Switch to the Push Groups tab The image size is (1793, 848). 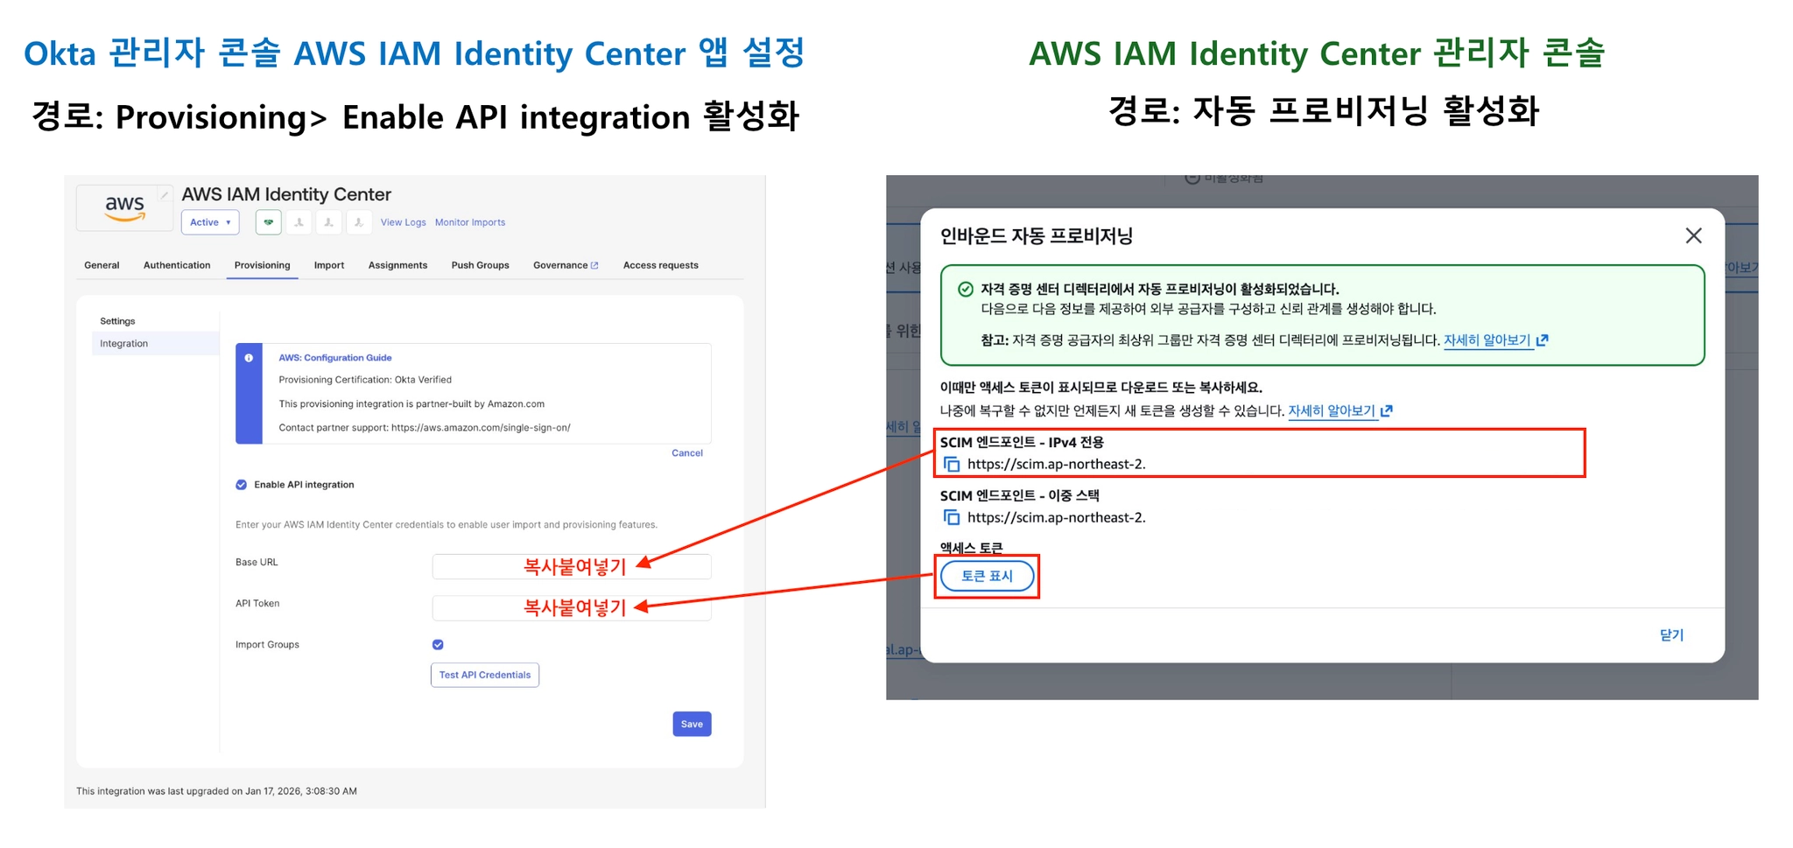tap(480, 265)
